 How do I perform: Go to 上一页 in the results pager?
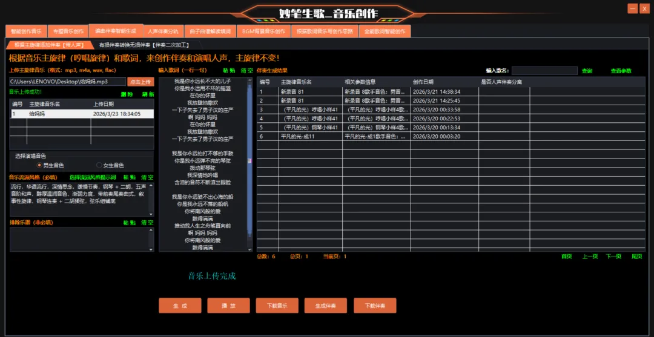pos(590,256)
